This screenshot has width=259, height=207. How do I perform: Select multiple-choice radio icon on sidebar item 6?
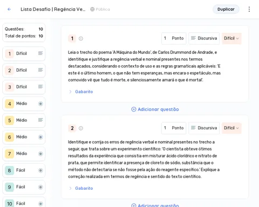point(40,137)
